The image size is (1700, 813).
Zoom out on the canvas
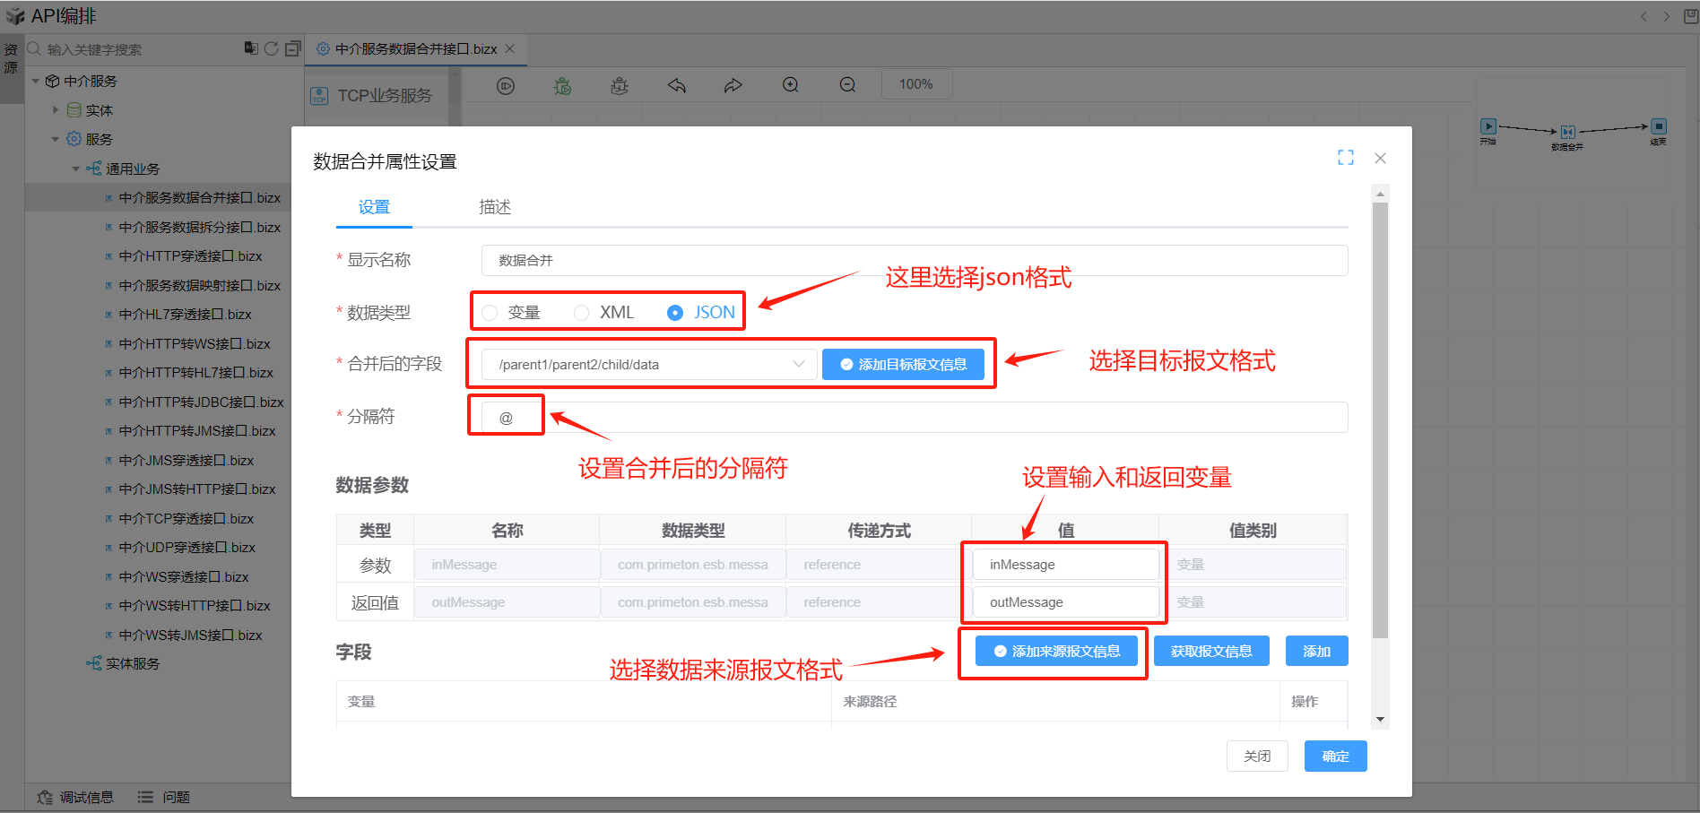(847, 85)
